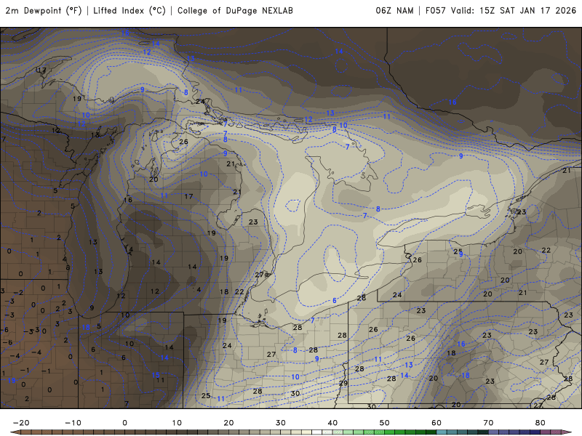Click the '70' color scale label
The width and height of the screenshot is (582, 436).
click(x=488, y=423)
